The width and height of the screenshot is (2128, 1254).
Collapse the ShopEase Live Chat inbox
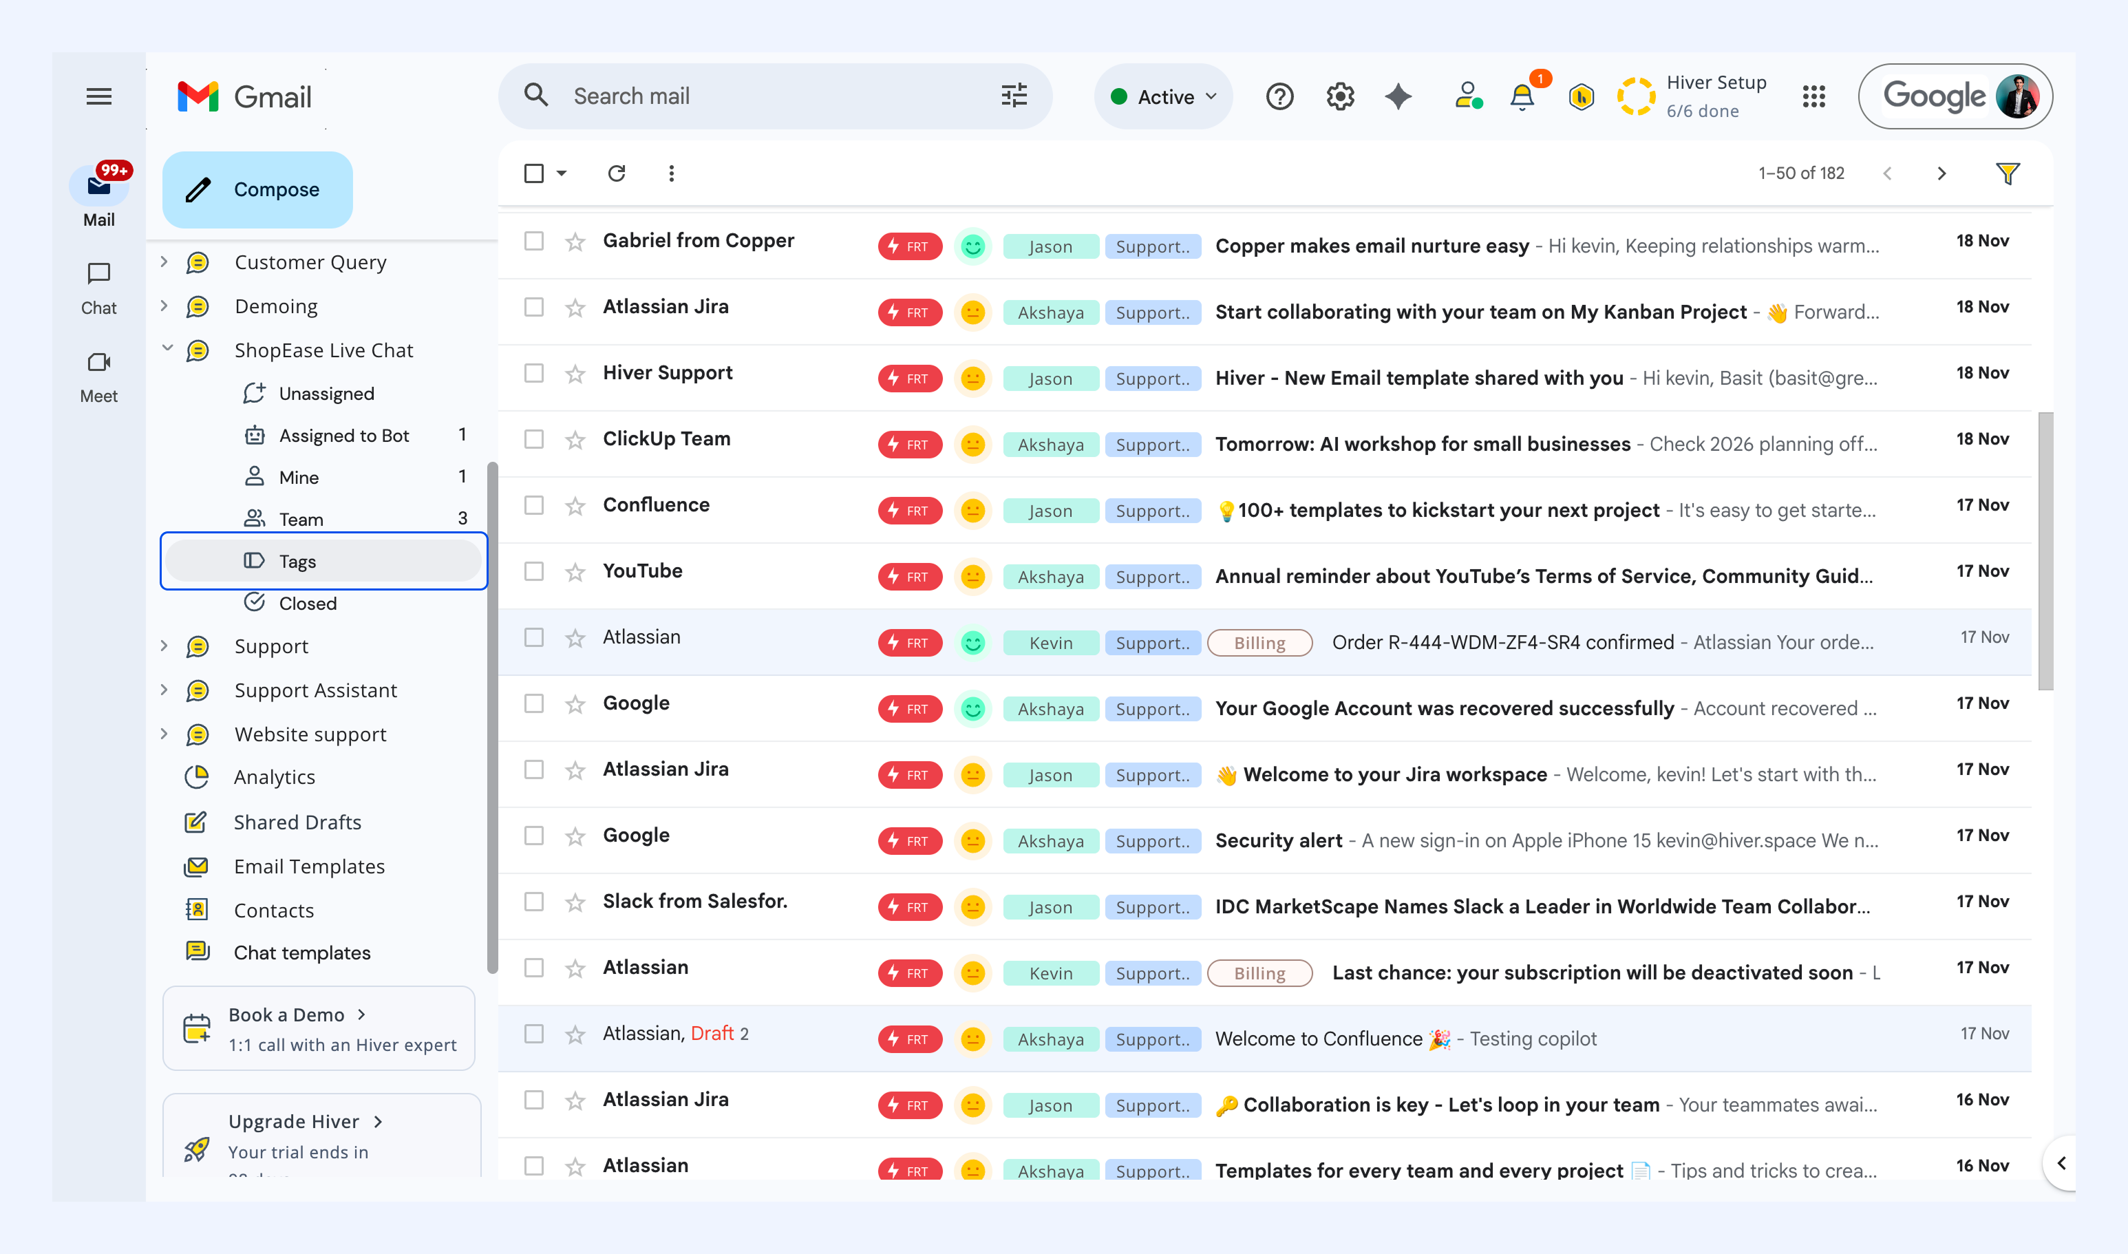click(x=167, y=349)
